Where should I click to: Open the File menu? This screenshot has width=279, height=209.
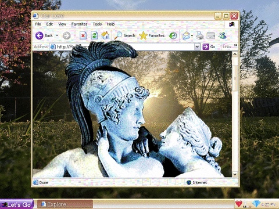click(x=38, y=24)
